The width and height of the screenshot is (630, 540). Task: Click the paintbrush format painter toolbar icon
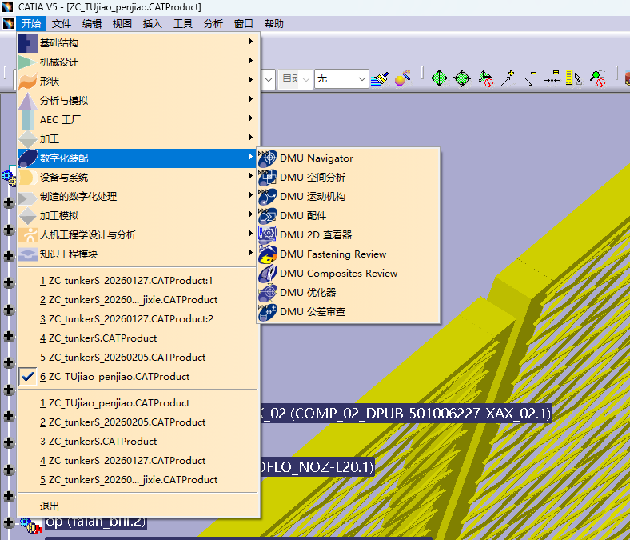click(380, 78)
